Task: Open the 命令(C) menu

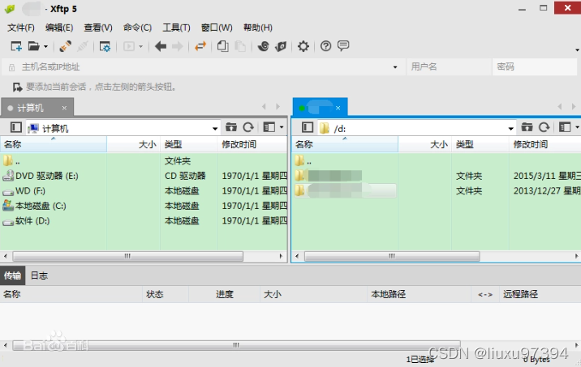Action: [137, 28]
